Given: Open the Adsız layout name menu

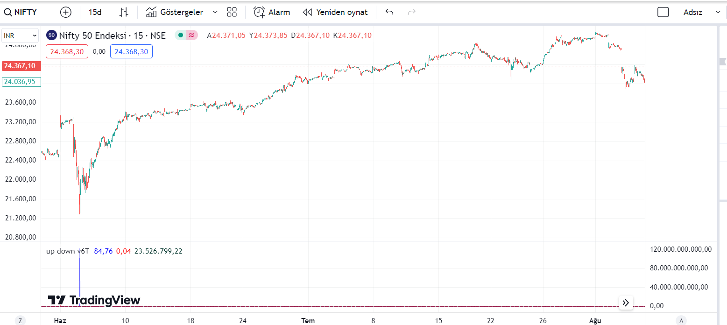Looking at the screenshot, I should [x=693, y=12].
